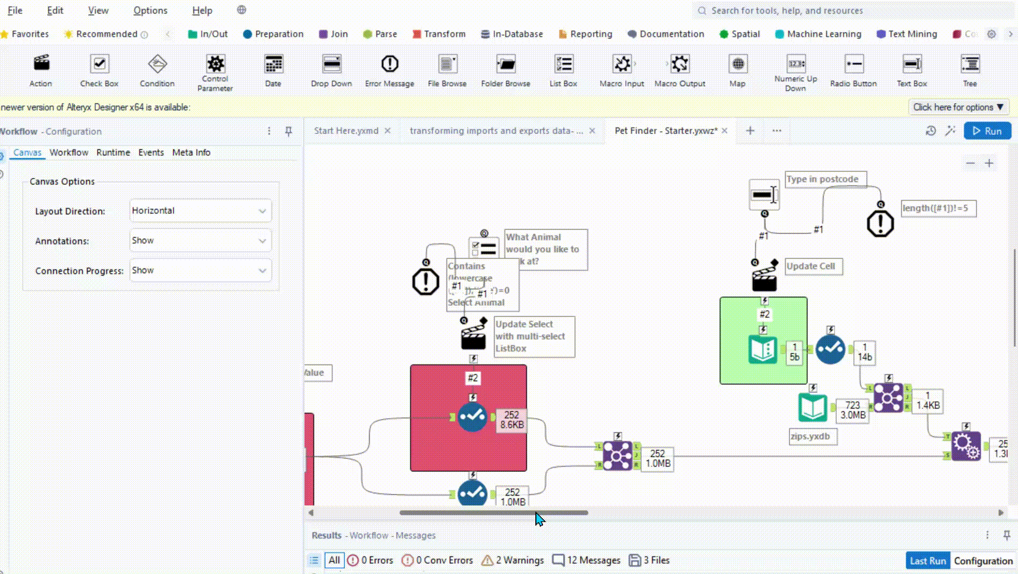Pin the Results panel
The image size is (1018, 574).
click(x=1007, y=535)
